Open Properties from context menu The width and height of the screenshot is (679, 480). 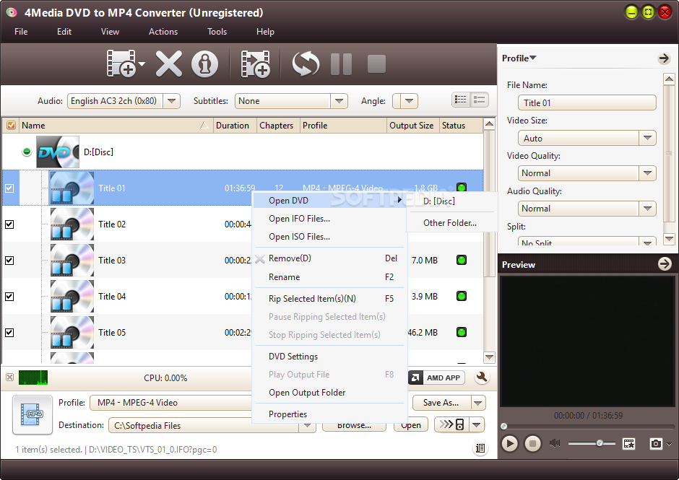pyautogui.click(x=329, y=414)
